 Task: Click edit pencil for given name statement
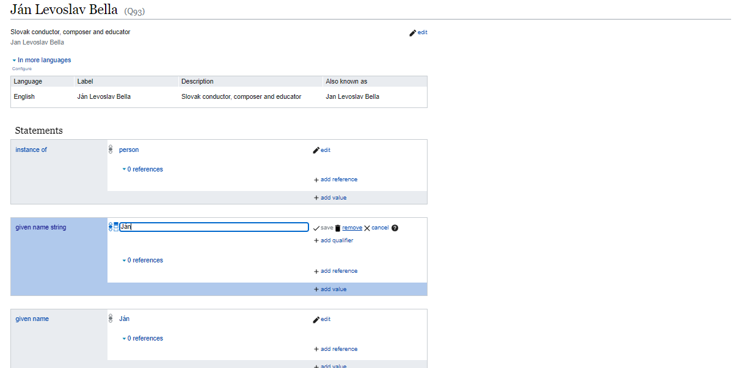click(316, 319)
